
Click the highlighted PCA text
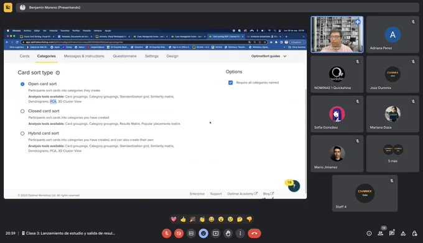(x=53, y=101)
